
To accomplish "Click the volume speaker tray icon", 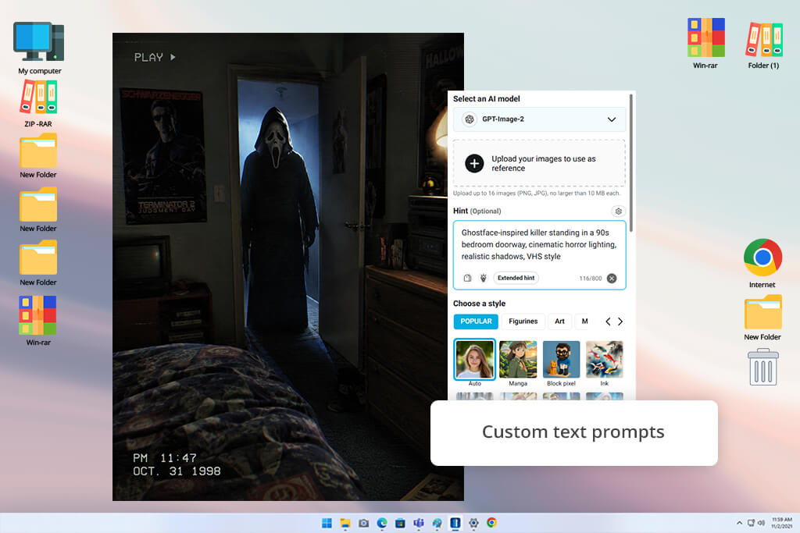I will pyautogui.click(x=761, y=523).
